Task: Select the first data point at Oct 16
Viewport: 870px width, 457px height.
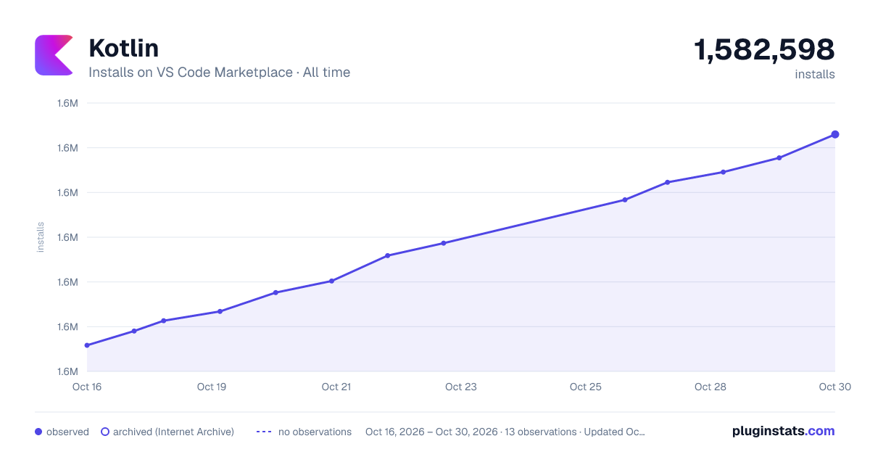Action: [87, 345]
